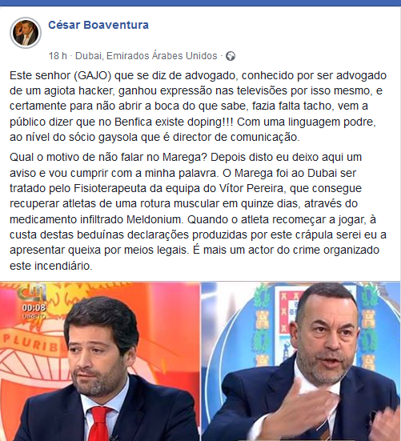This screenshot has width=401, height=441.
Task: Click the CM channel logo in left photo
Action: (x=31, y=292)
